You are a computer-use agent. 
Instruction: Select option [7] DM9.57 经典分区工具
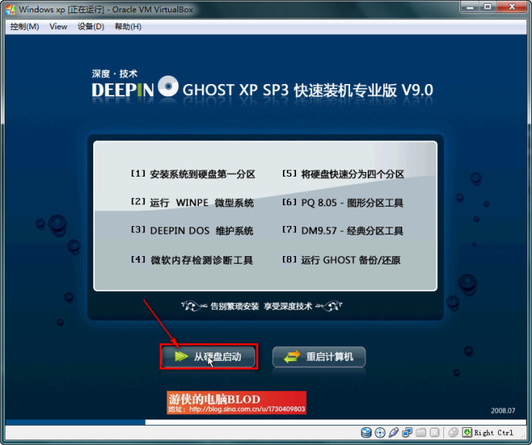coord(342,231)
